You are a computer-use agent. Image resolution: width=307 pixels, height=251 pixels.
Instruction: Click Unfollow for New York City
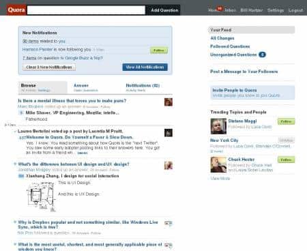(x=286, y=141)
